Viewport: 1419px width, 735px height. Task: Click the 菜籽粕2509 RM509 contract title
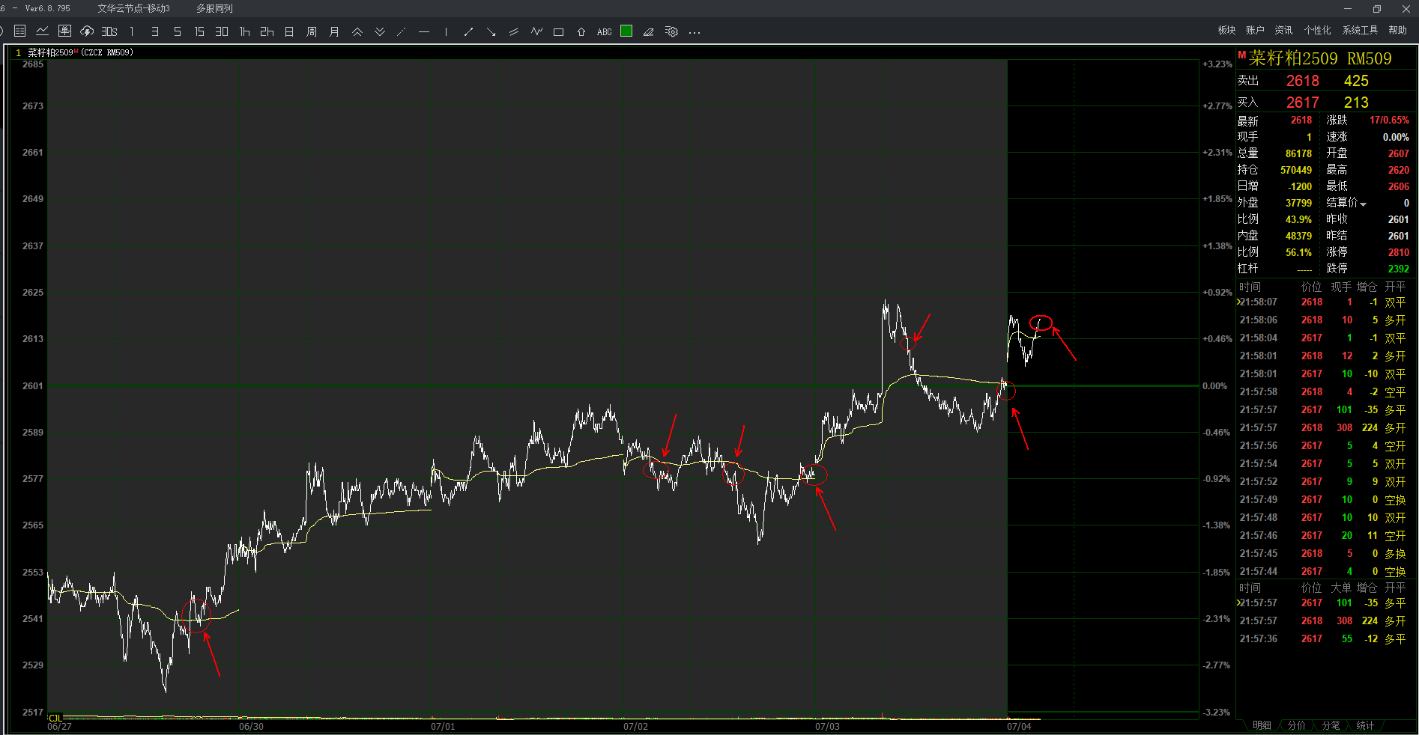click(1320, 58)
